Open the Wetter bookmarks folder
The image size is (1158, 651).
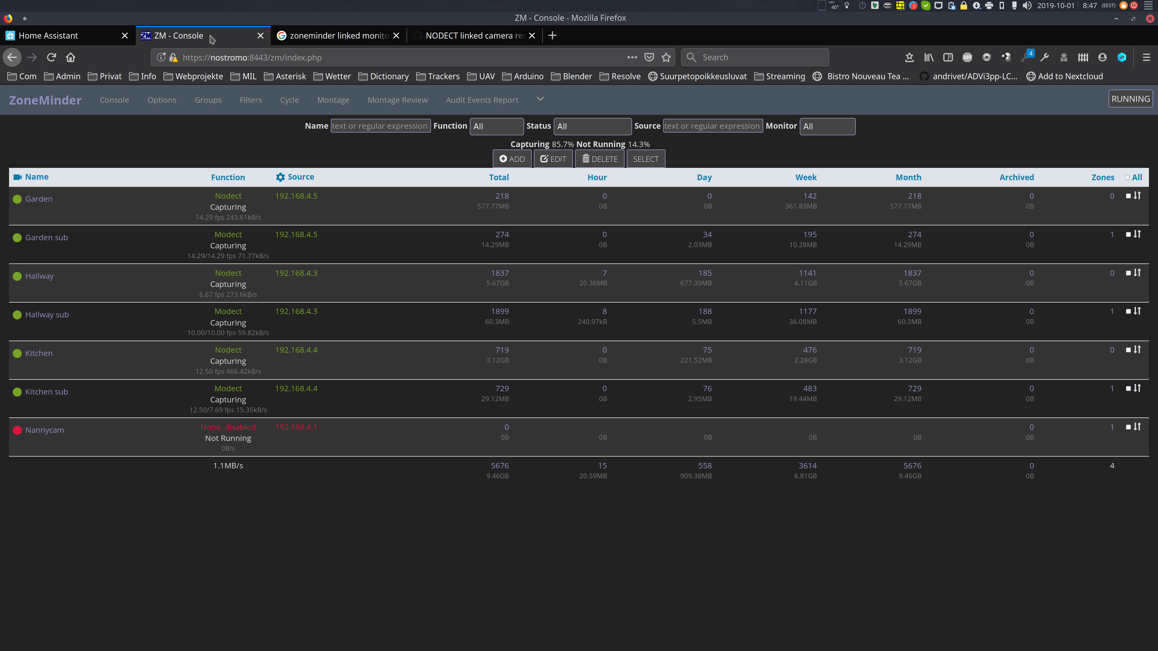point(332,76)
